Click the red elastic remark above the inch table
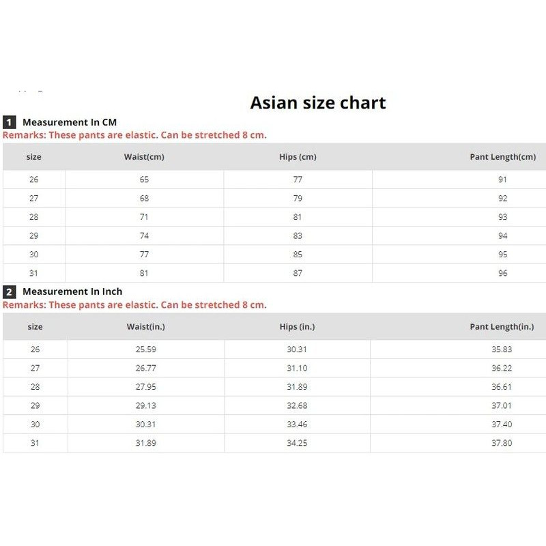The image size is (546, 546). [x=134, y=305]
